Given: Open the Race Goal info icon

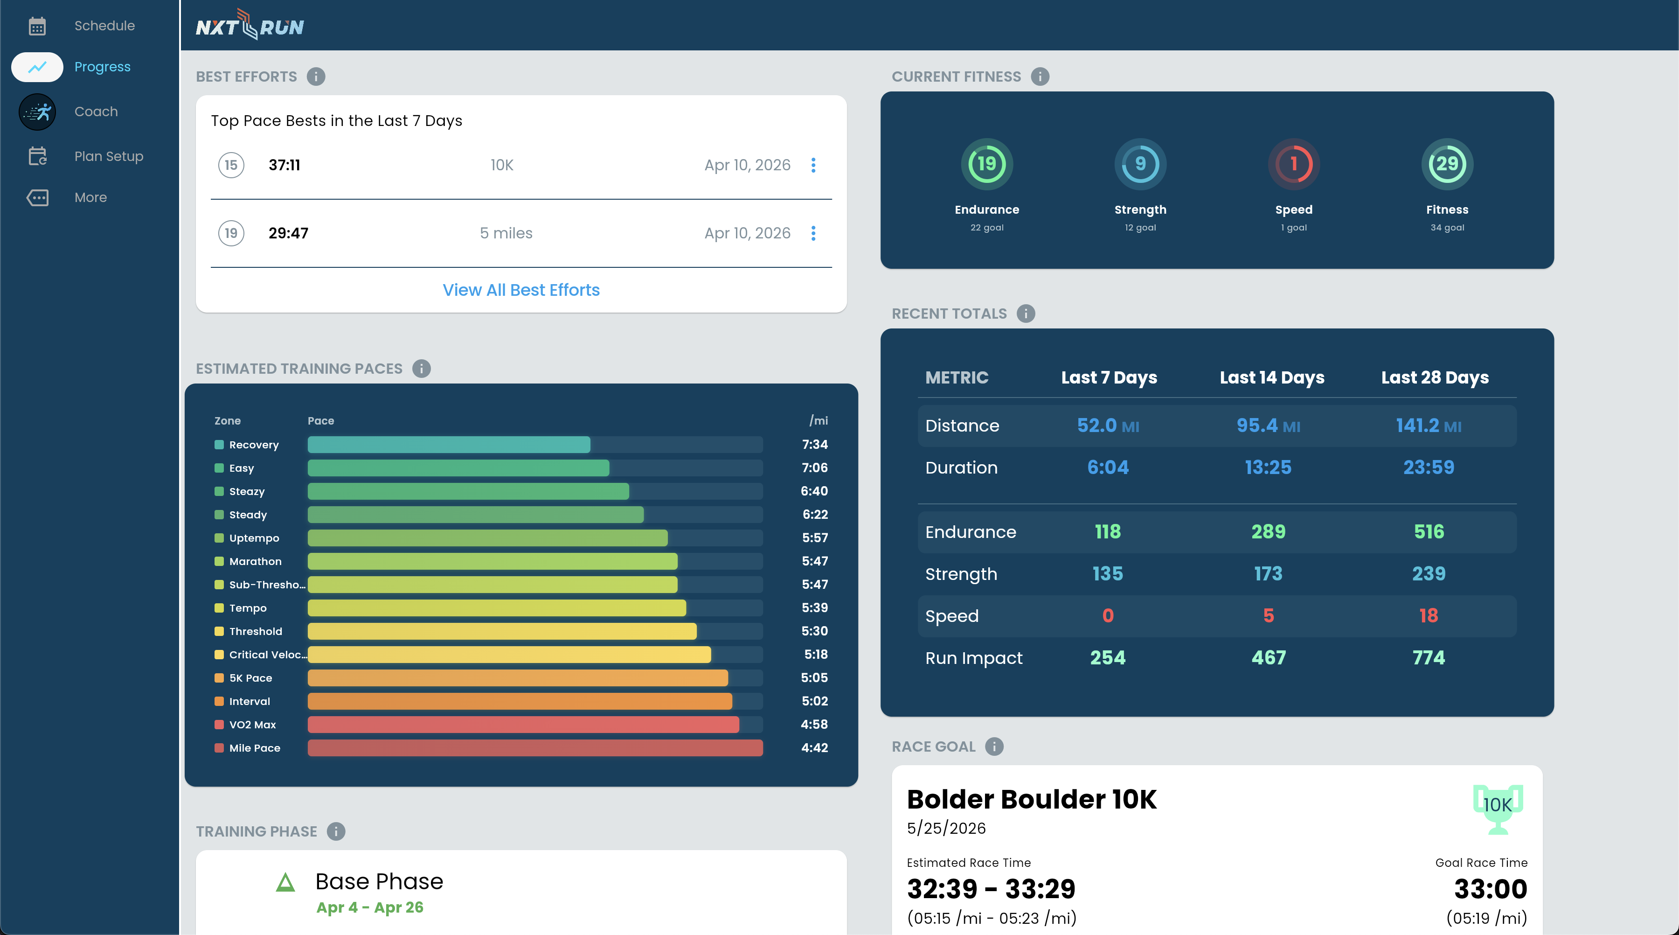Looking at the screenshot, I should click(993, 747).
